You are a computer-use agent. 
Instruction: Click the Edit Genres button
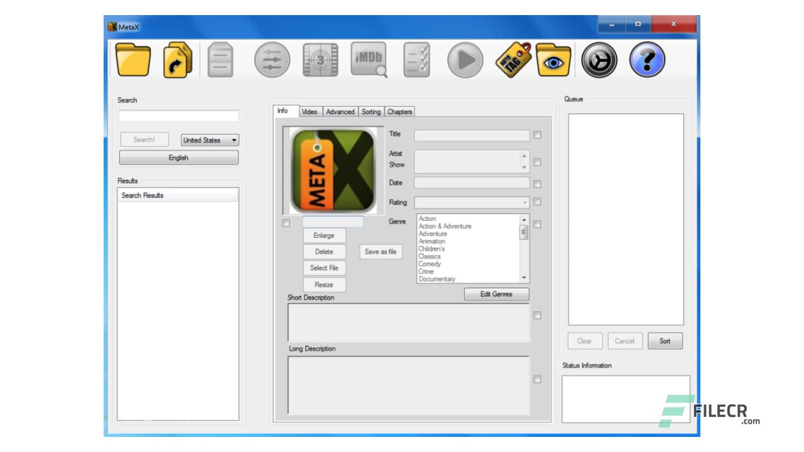click(x=496, y=294)
